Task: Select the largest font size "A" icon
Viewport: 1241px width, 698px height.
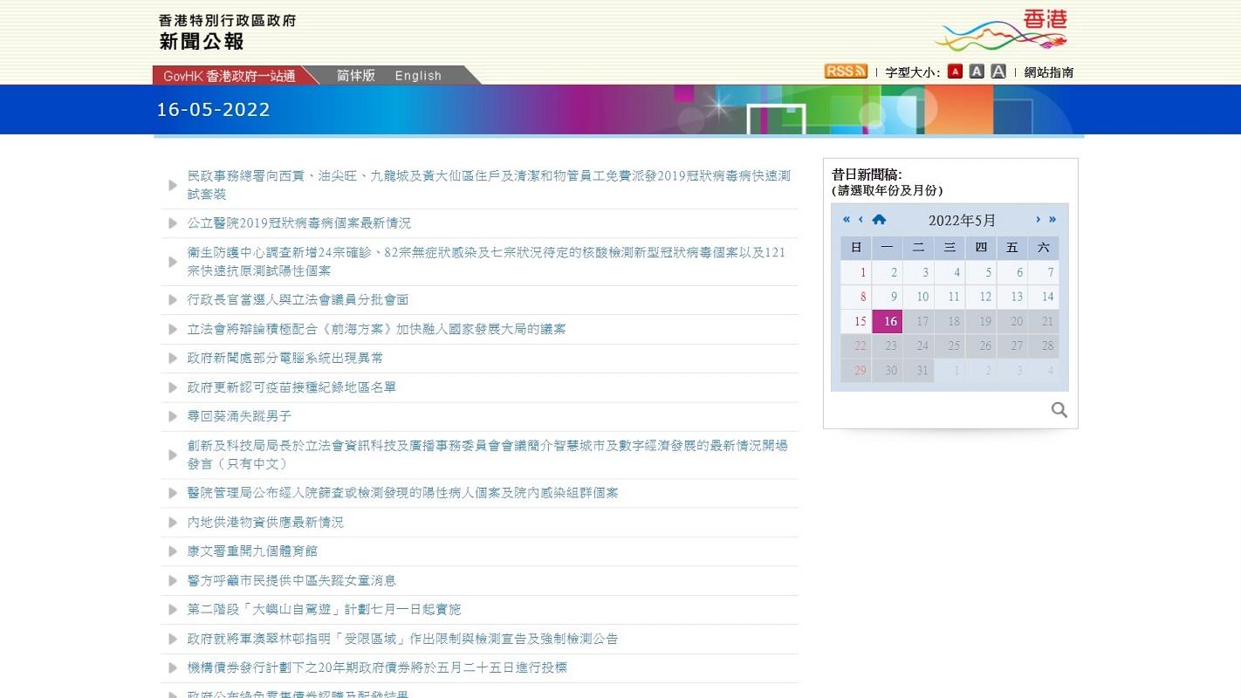Action: [x=998, y=71]
